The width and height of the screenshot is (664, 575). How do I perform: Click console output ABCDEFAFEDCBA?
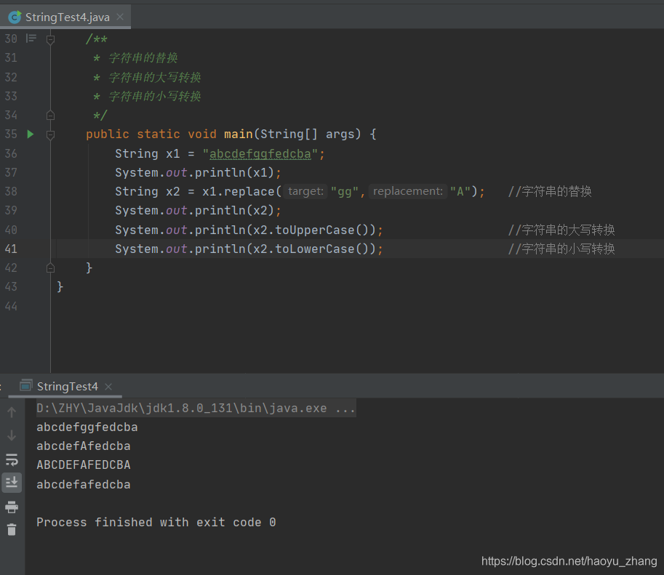84,465
